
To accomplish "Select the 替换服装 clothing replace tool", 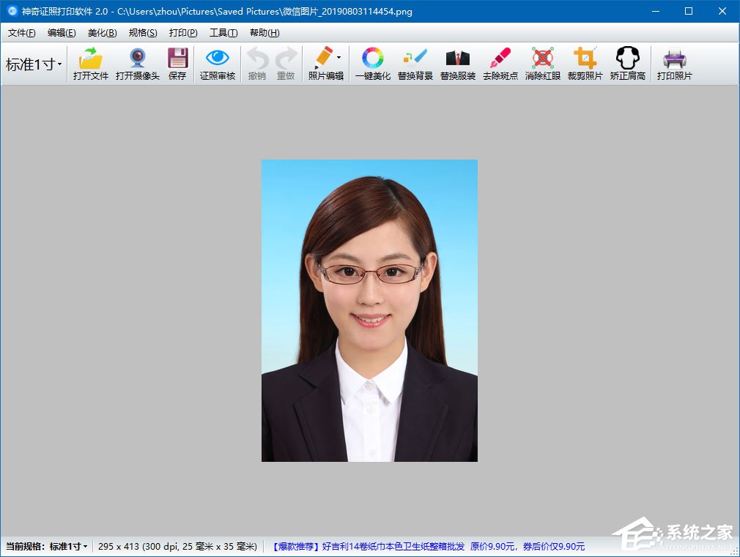I will (x=457, y=62).
